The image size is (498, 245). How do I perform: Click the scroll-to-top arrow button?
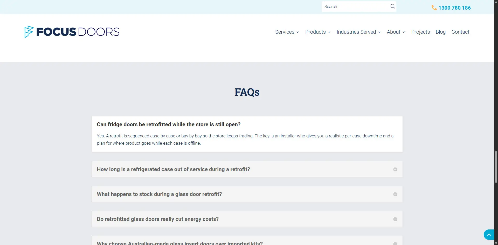click(489, 235)
